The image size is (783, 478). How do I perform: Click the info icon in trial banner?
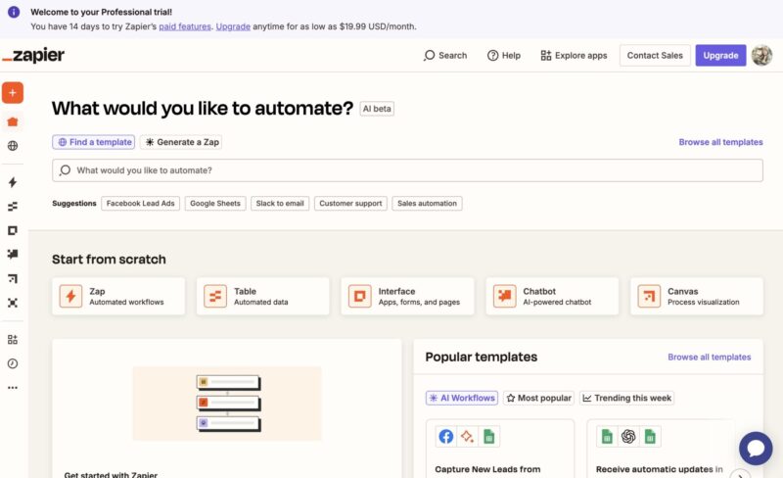click(14, 12)
